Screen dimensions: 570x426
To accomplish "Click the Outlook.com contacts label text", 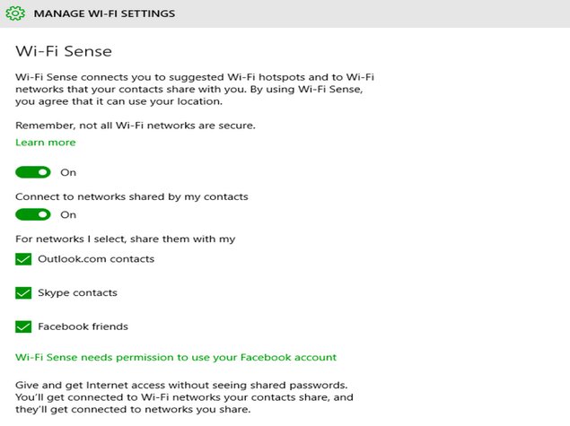I will pyautogui.click(x=96, y=259).
